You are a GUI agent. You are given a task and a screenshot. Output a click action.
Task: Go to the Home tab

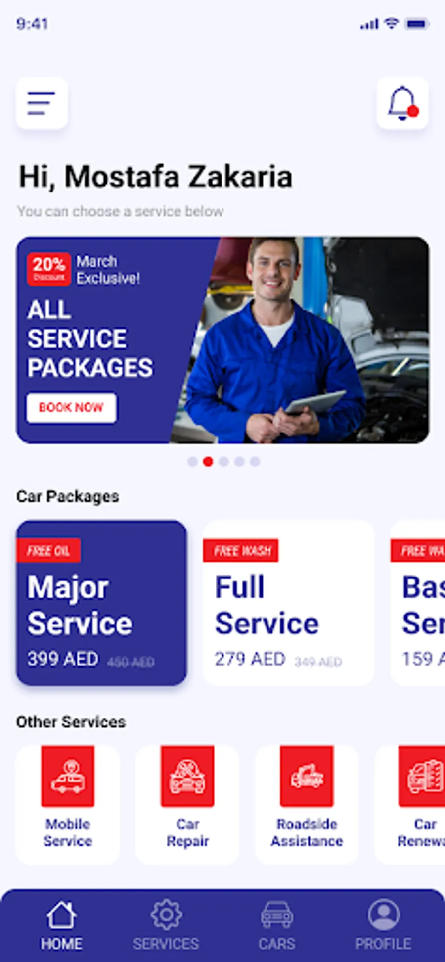pos(61,925)
